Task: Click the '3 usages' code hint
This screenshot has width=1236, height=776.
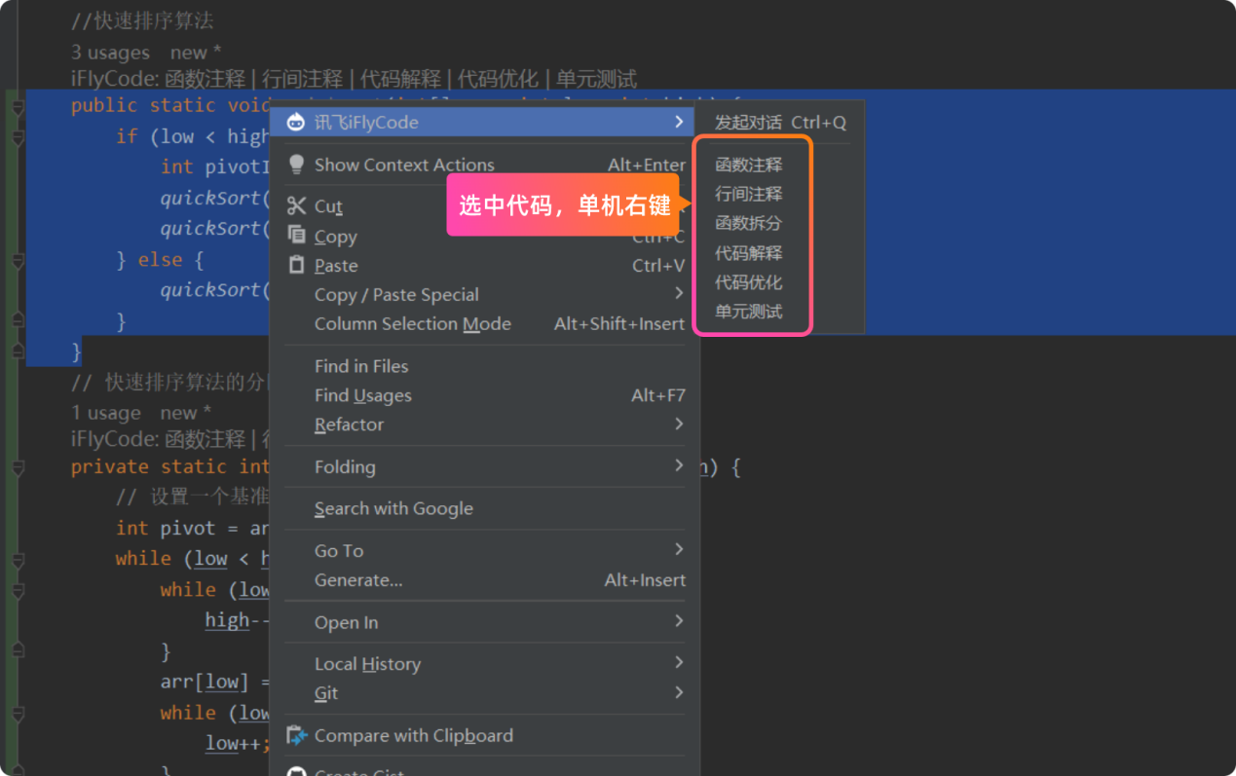Action: click(x=110, y=53)
